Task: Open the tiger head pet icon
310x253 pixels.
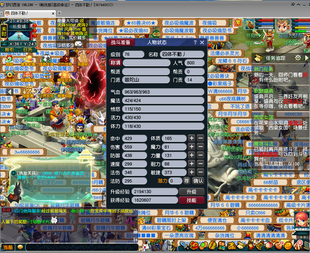Action: (232, 246)
